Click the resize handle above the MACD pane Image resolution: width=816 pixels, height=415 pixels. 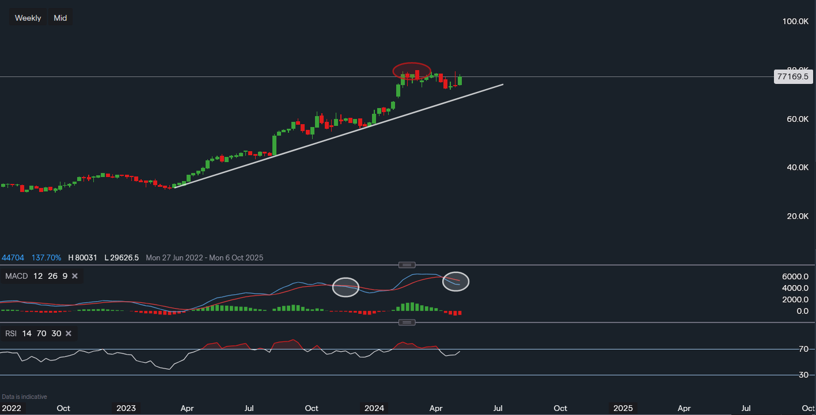click(x=407, y=265)
